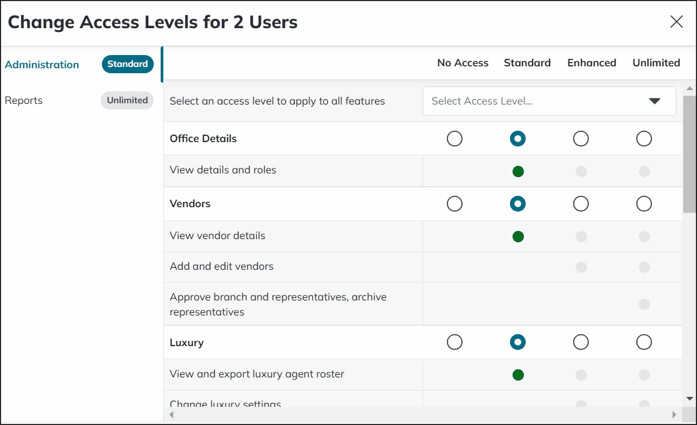Set Luxury to Unlimited

click(x=644, y=342)
